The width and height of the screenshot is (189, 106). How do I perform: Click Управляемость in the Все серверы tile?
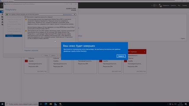(133, 56)
